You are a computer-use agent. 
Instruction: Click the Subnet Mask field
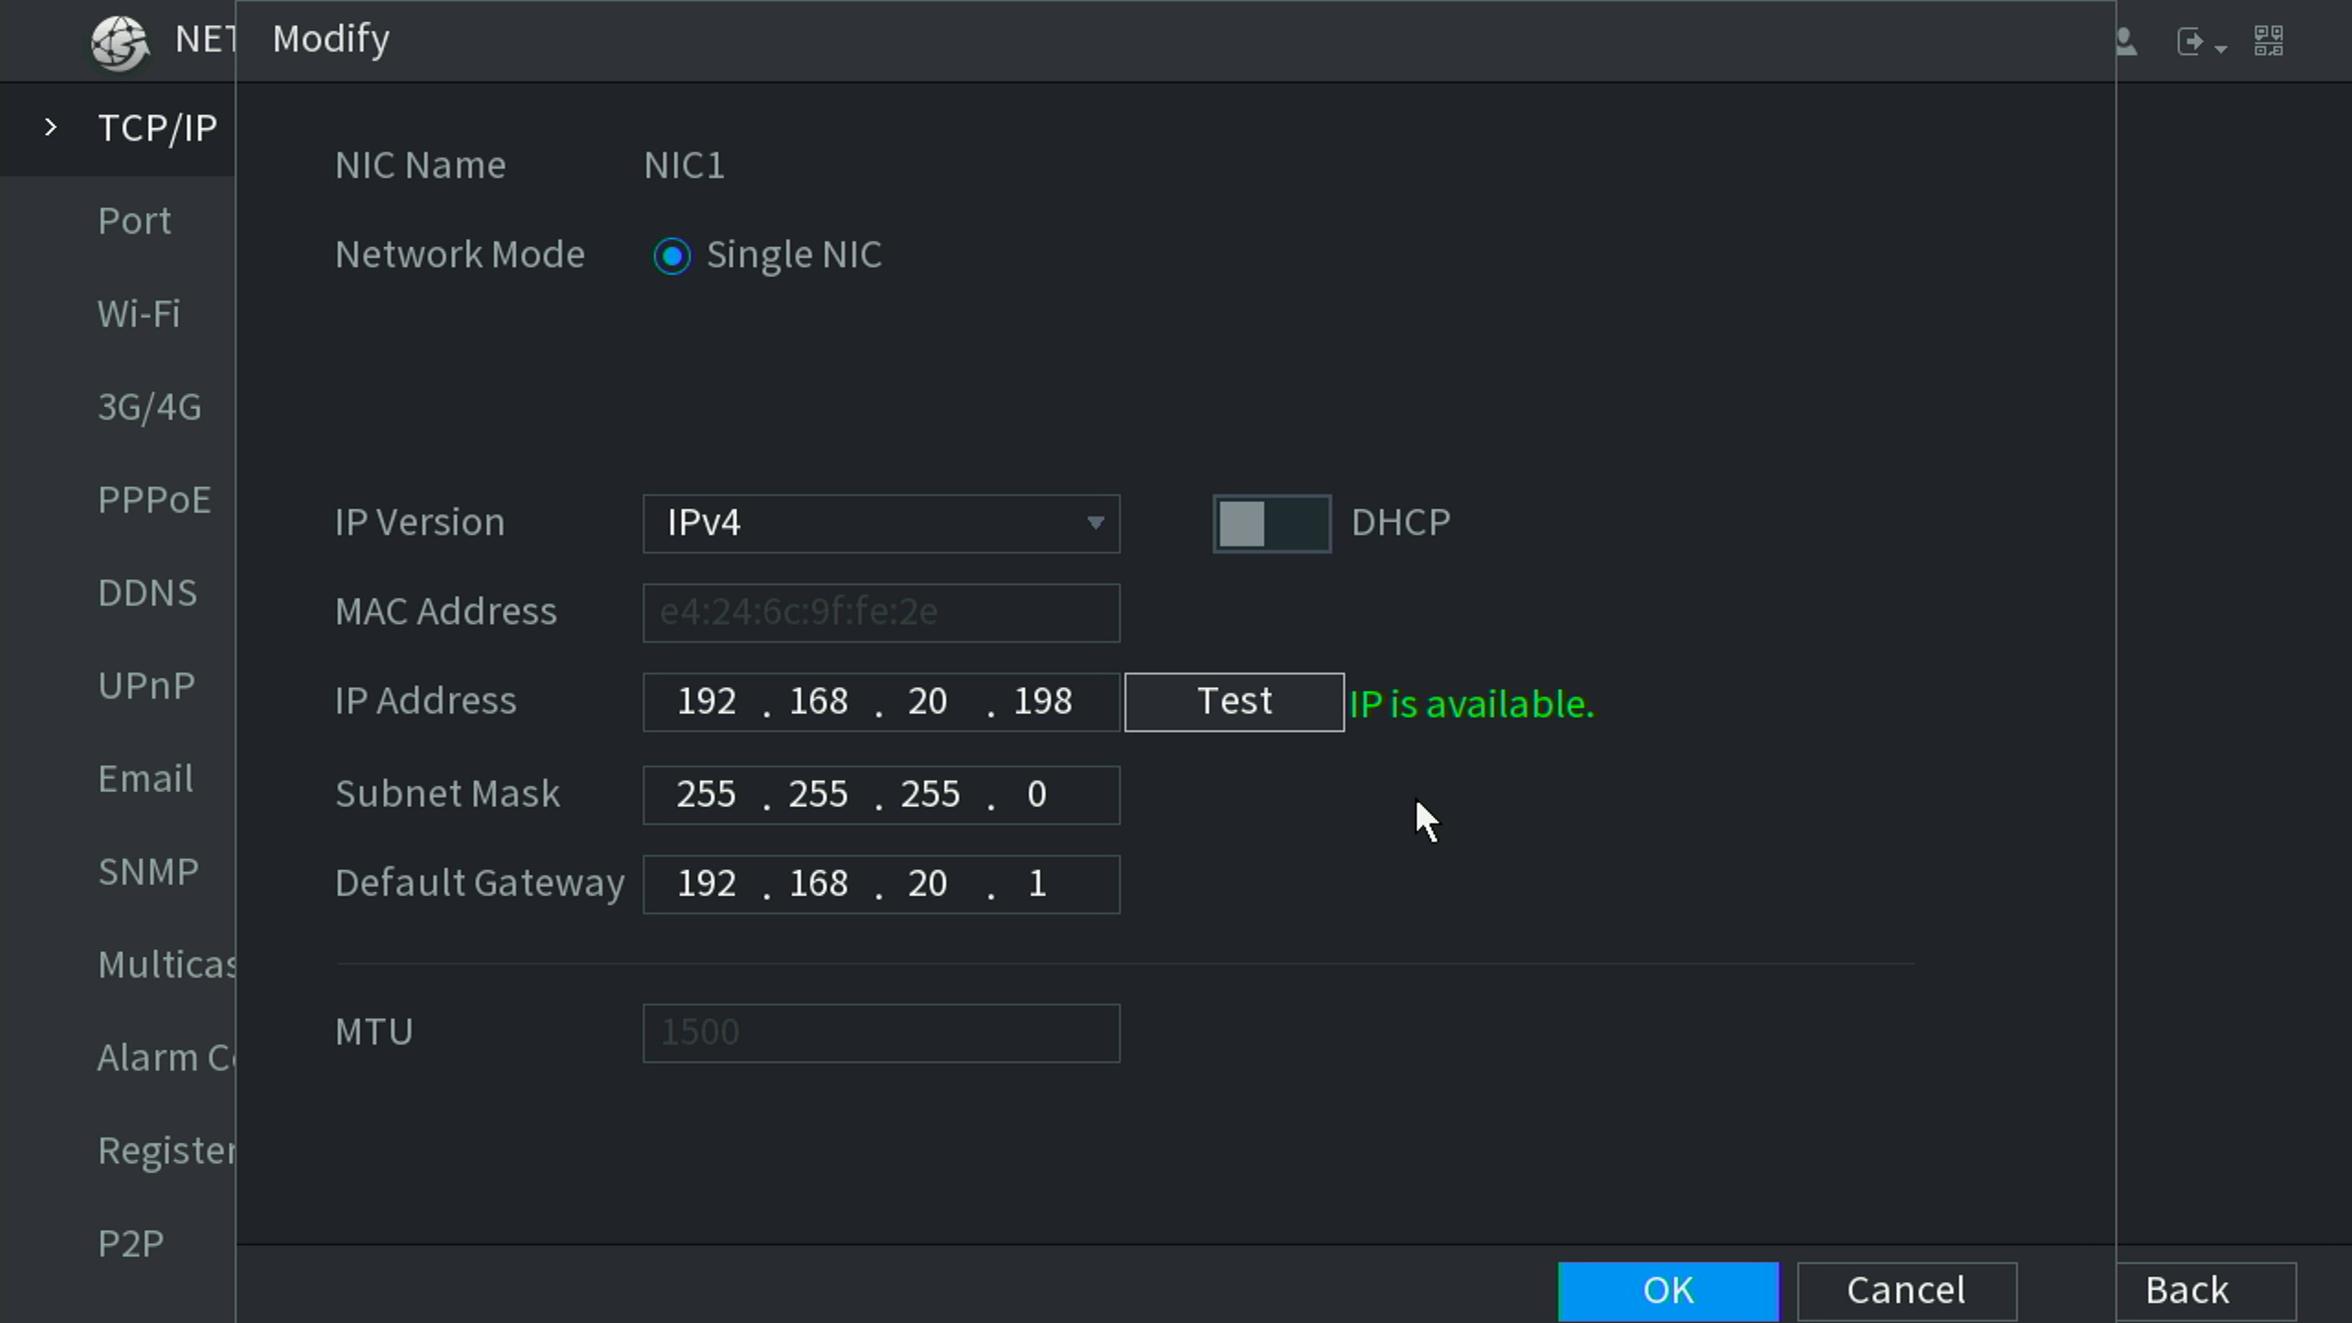(880, 796)
